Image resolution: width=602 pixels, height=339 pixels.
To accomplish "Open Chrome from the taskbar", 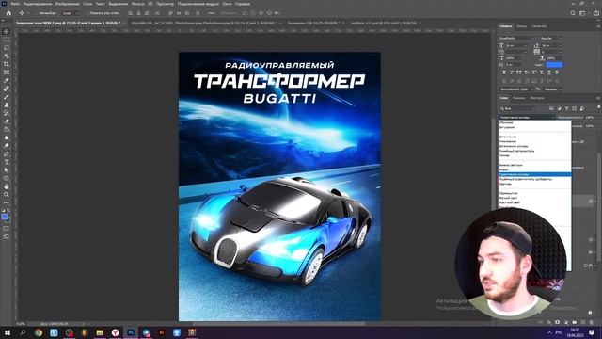I will coord(39,332).
